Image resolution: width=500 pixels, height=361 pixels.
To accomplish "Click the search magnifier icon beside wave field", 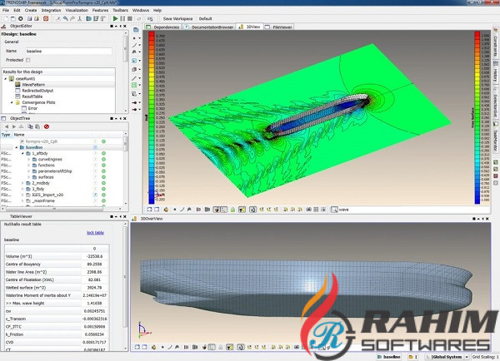I will tap(334, 210).
